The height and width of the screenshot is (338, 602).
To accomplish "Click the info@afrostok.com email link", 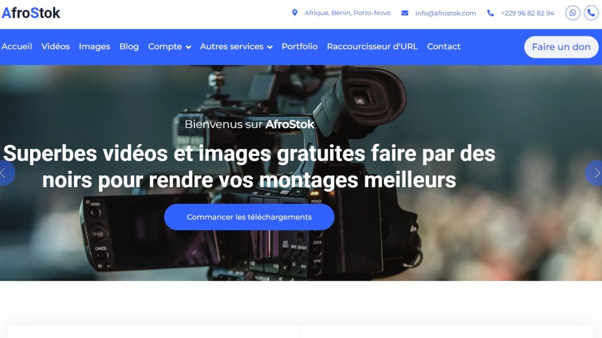I will [x=445, y=13].
